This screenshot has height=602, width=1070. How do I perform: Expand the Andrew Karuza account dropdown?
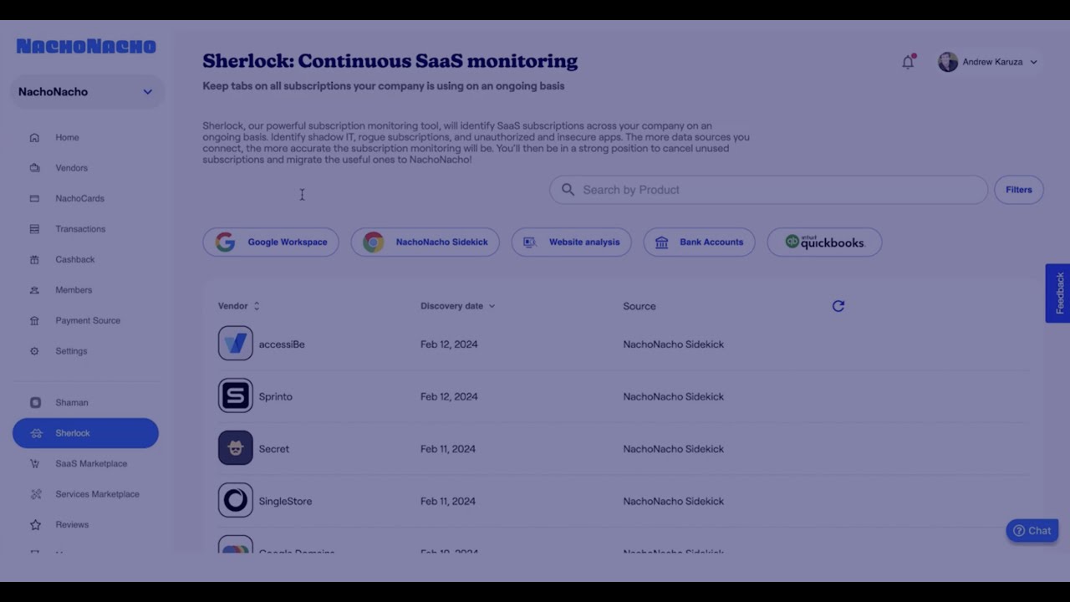[1034, 62]
